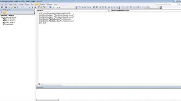
Task: Select Sheet2 (Sheet2) in the project tree
Action: [10, 21]
